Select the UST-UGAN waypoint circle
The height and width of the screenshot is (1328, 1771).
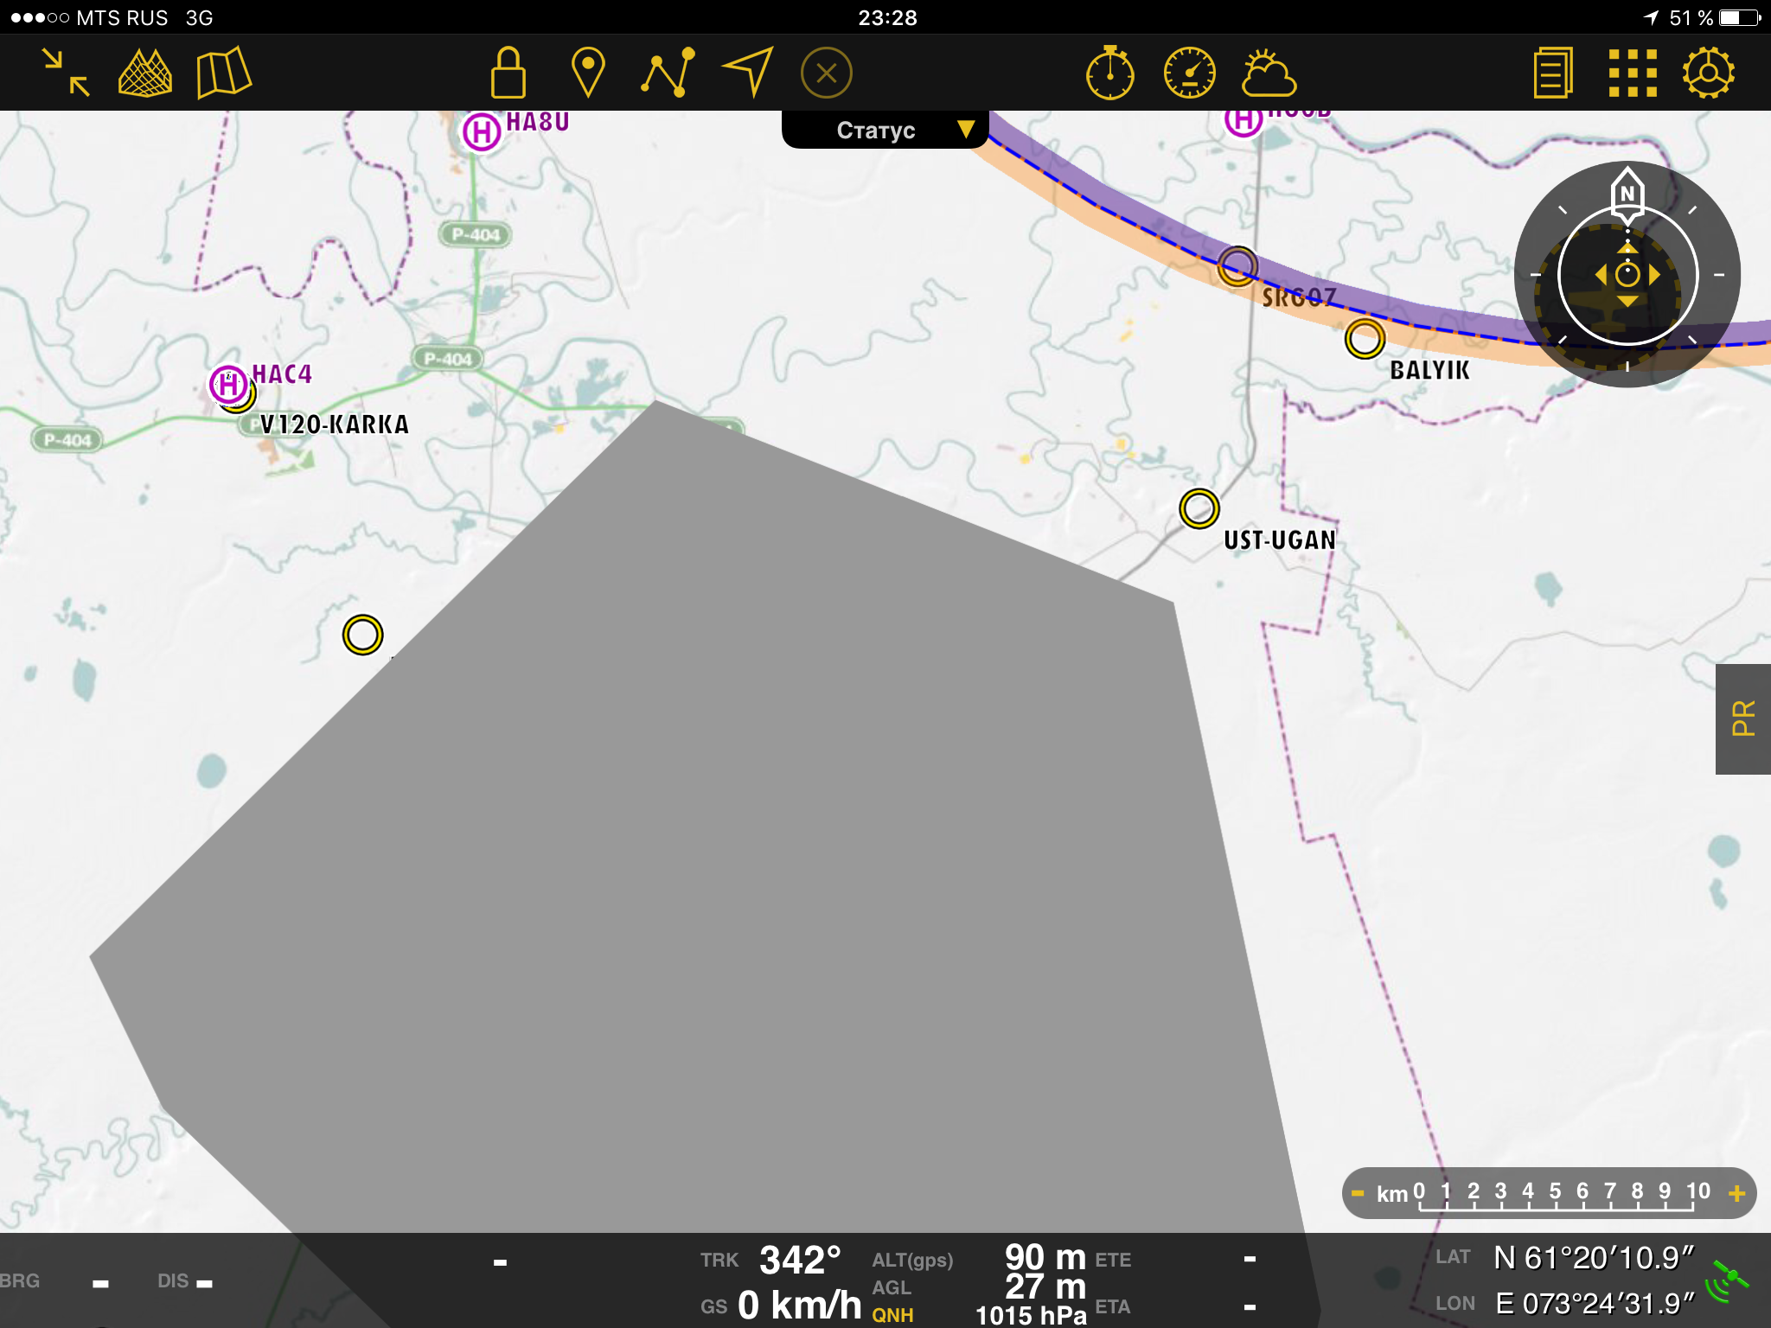(x=1199, y=508)
